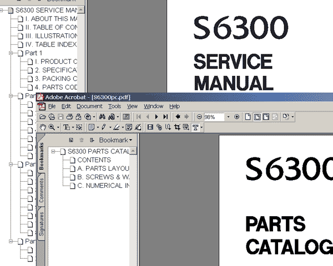Viewport: 333px width, 266px height.
Task: Open the Rotate View dropdown arrow
Action: 292,117
